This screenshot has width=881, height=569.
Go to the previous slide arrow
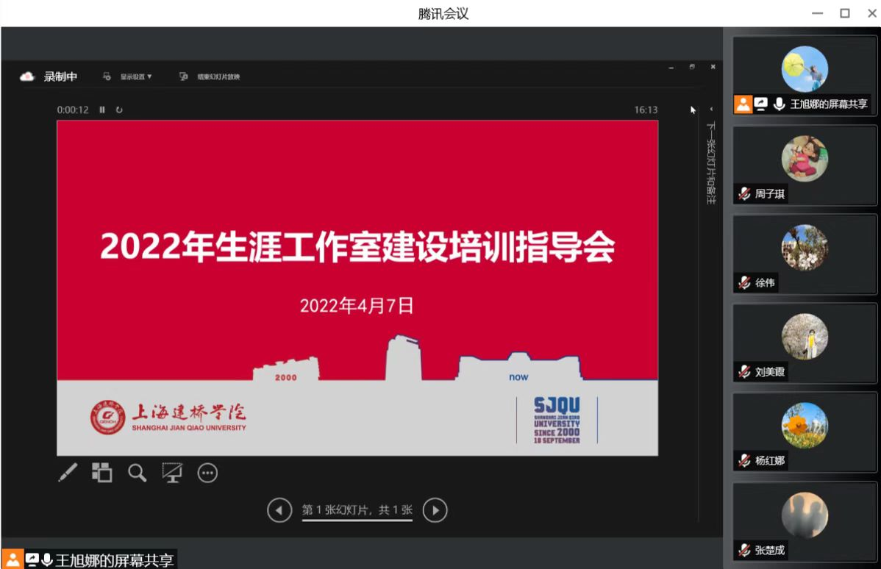[279, 509]
